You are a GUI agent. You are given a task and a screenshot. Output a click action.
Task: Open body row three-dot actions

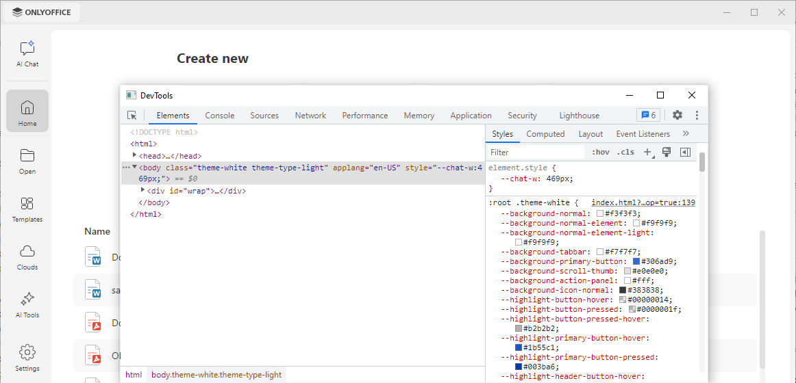(x=127, y=167)
